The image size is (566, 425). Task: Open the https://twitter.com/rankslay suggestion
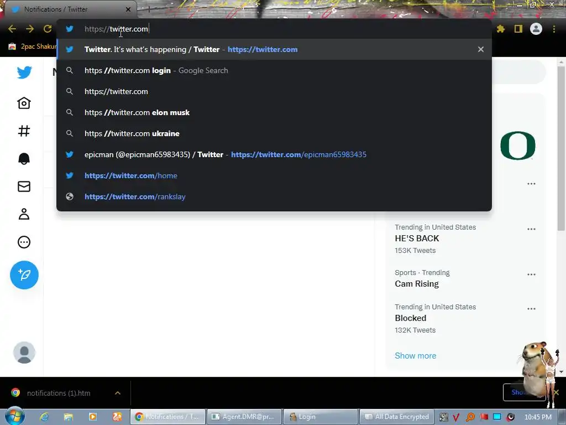click(274, 196)
